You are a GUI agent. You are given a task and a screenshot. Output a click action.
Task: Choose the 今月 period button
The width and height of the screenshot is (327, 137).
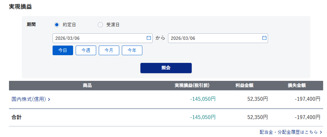coord(109,50)
